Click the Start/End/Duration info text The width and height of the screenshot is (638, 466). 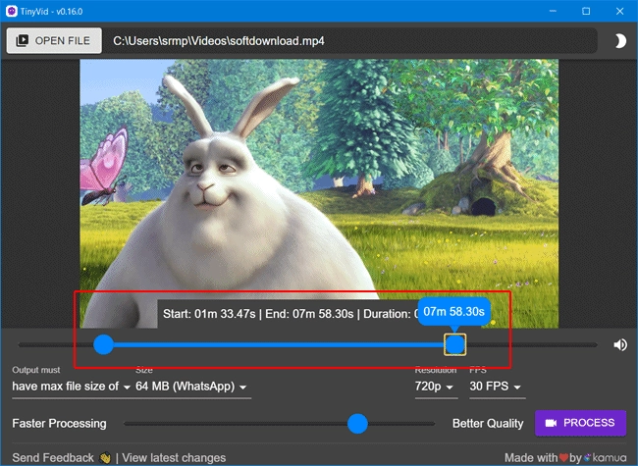click(291, 314)
